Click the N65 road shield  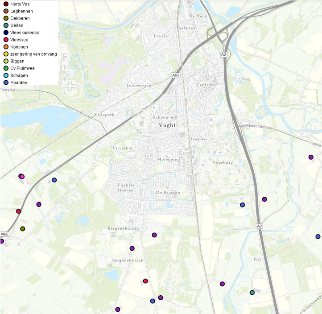pos(4,234)
